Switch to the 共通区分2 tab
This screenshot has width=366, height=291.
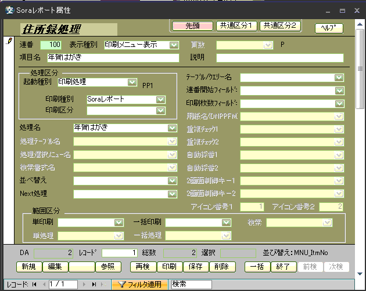coord(278,26)
